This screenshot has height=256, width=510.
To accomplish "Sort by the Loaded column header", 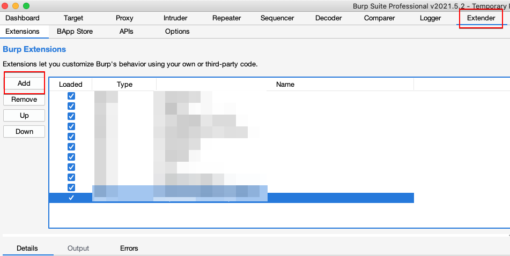I will click(x=71, y=85).
